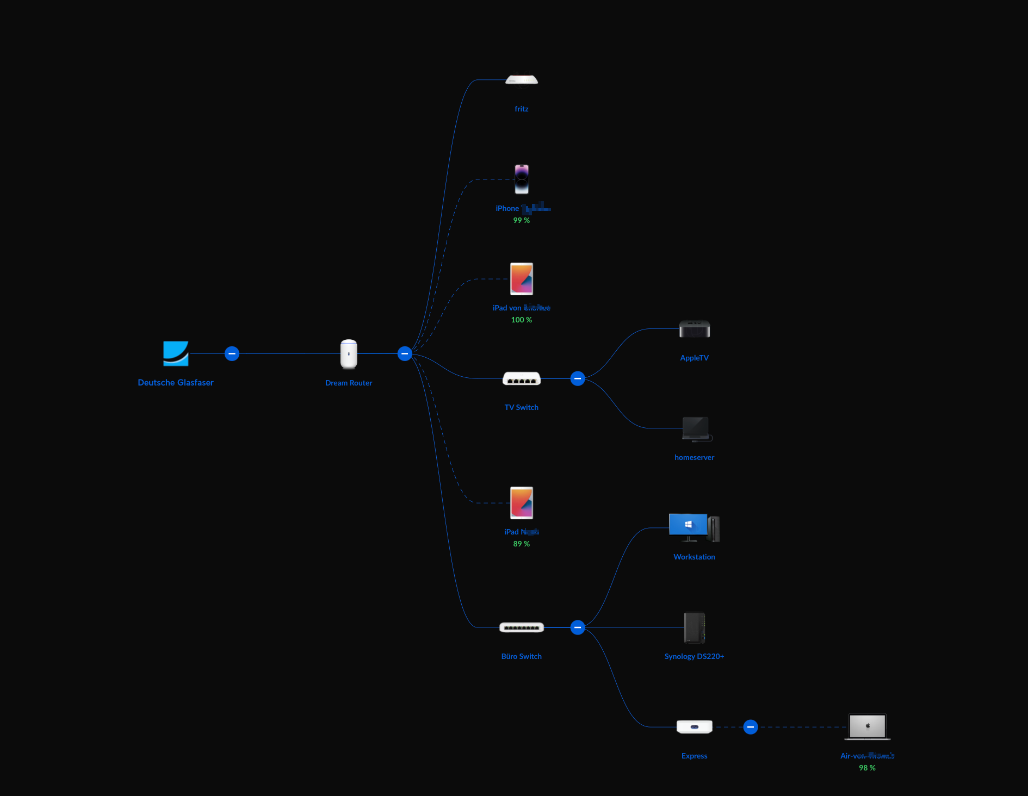
Task: Collapse the TV Switch branch
Action: tap(578, 378)
